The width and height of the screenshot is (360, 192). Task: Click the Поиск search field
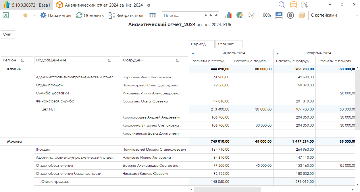click(x=183, y=15)
